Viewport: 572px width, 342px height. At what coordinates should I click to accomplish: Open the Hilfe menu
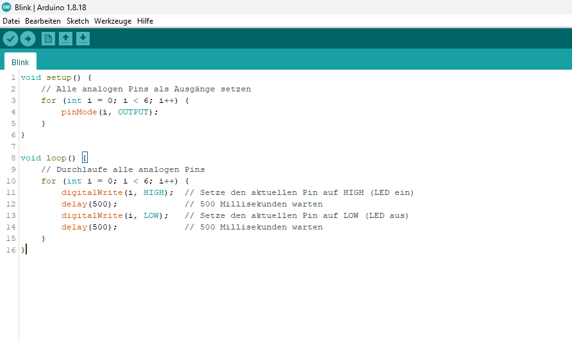pos(145,21)
